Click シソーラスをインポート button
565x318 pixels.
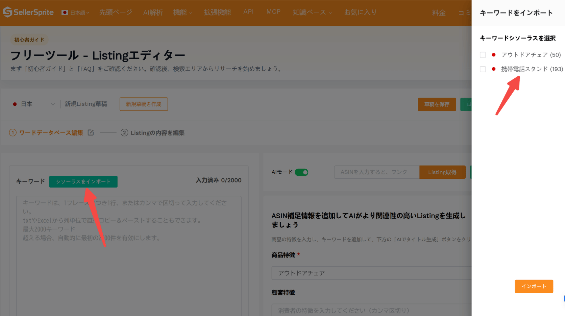pos(83,181)
